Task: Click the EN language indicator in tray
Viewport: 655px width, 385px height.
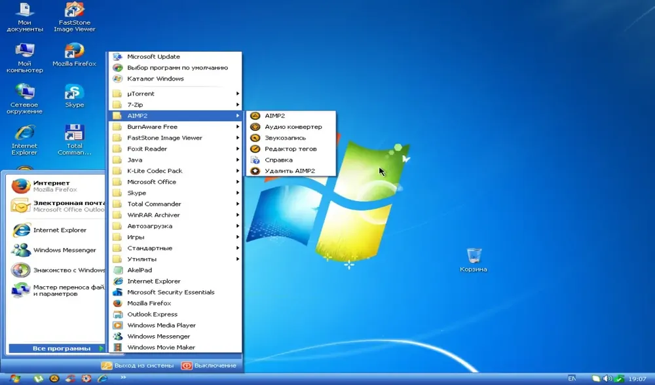Action: (572, 378)
